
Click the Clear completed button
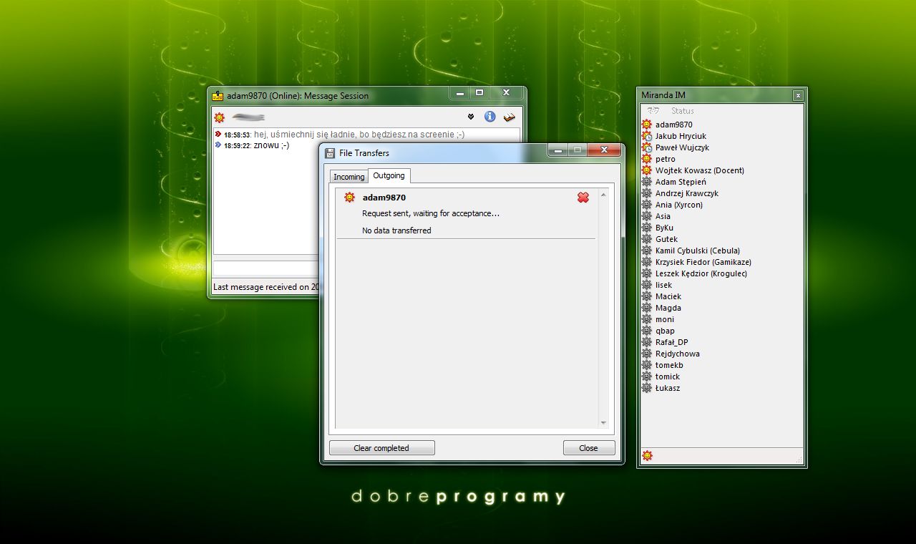point(381,448)
